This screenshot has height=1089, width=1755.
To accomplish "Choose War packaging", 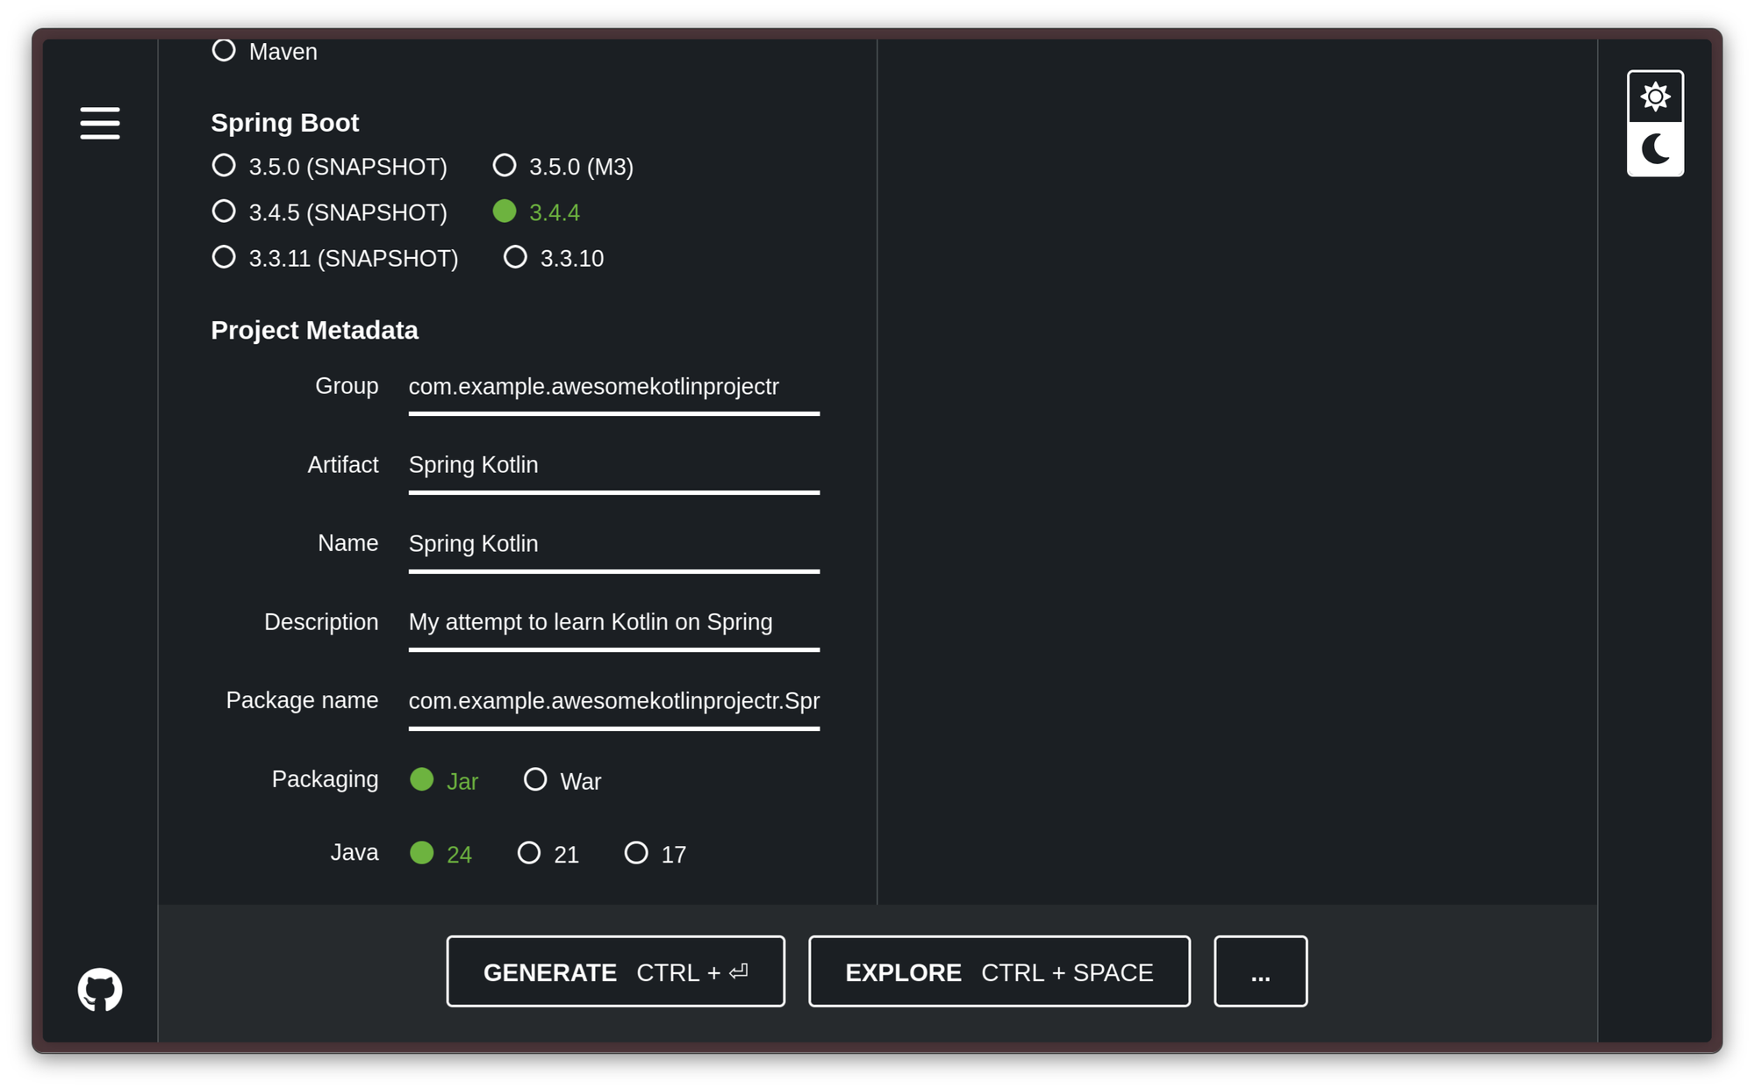I will [562, 780].
